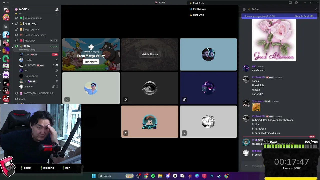Click the LIVE badge next to Lucy

click(x=55, y=55)
